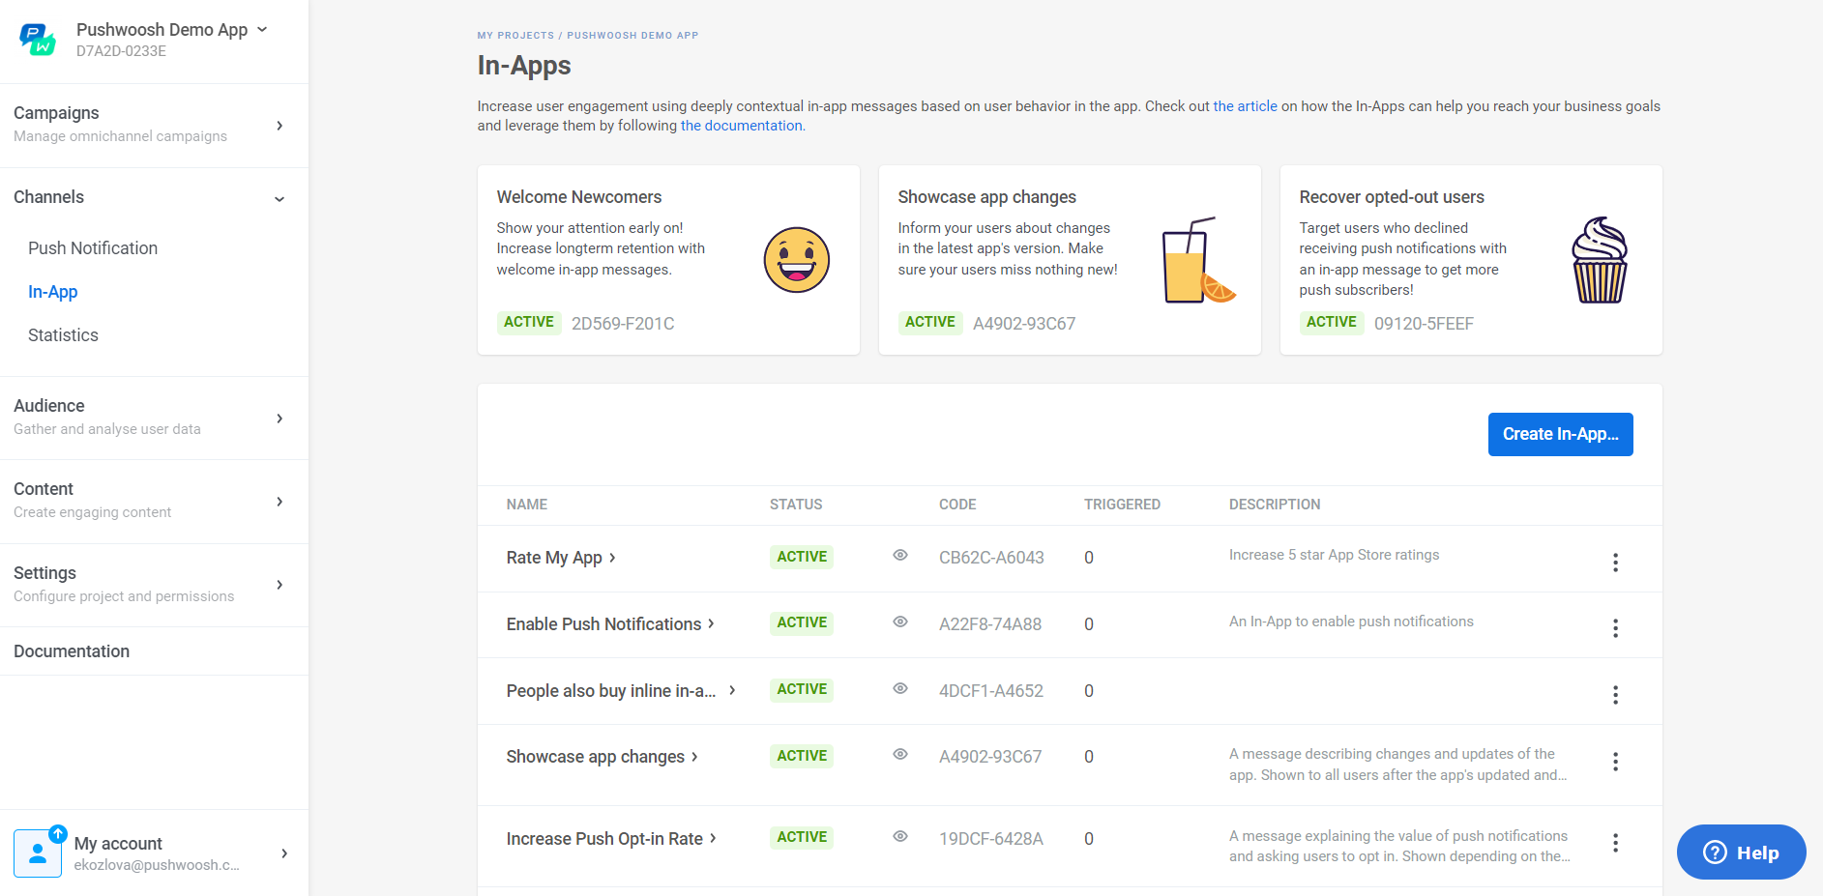Open options menu for Showcase app changes row

(x=1615, y=762)
